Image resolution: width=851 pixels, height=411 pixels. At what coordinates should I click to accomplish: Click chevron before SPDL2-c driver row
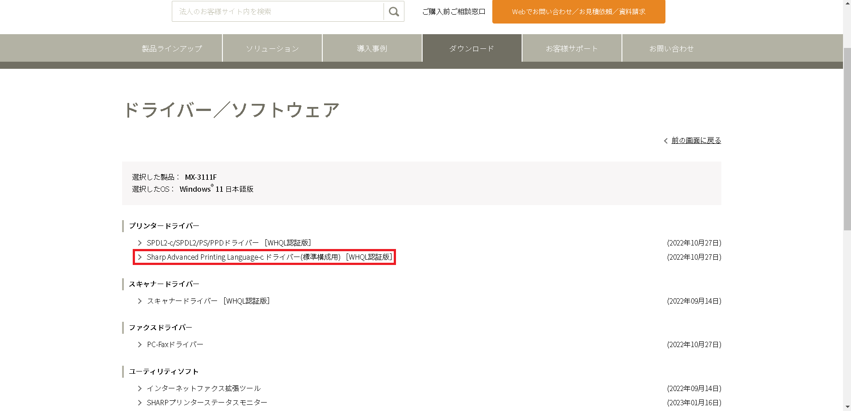point(140,243)
